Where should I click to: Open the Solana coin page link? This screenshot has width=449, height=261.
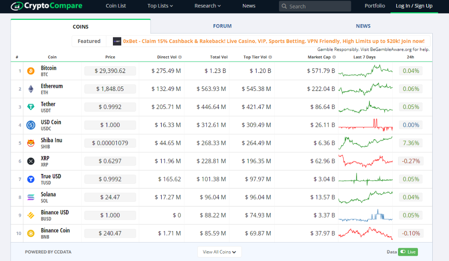click(x=48, y=194)
